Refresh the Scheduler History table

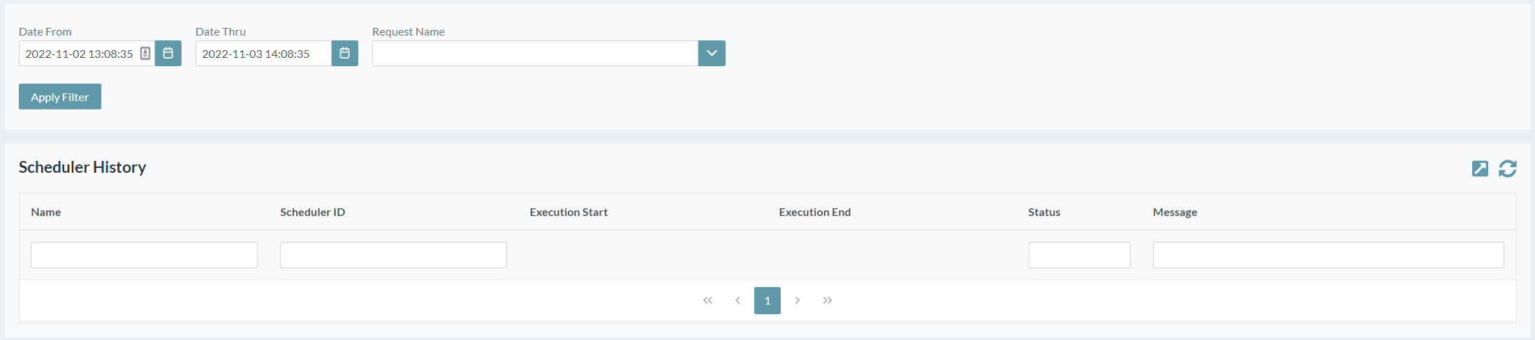point(1508,169)
